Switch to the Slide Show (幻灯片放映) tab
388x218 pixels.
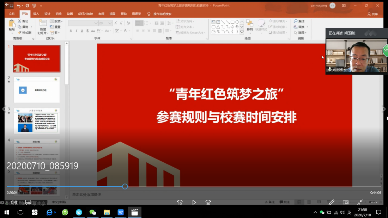point(86,14)
